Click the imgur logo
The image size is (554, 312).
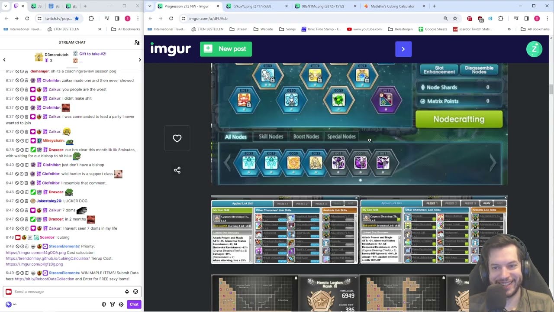click(x=171, y=49)
